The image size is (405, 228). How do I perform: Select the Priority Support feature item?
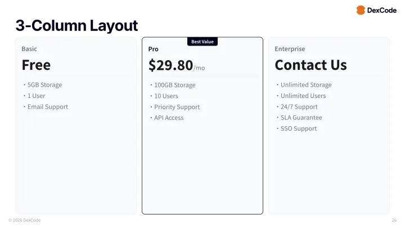click(x=177, y=107)
